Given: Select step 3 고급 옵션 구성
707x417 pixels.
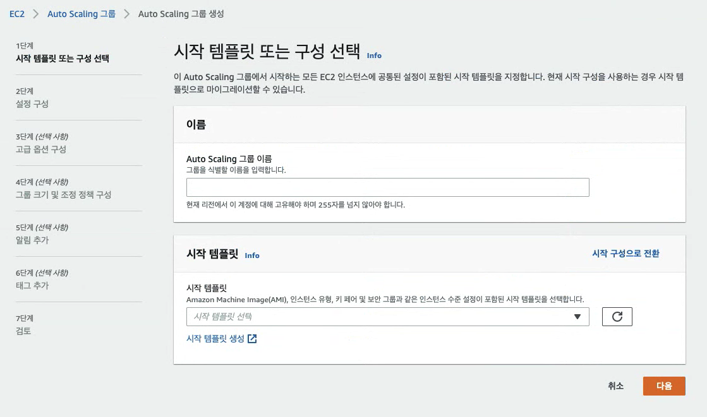Looking at the screenshot, I should [x=41, y=150].
